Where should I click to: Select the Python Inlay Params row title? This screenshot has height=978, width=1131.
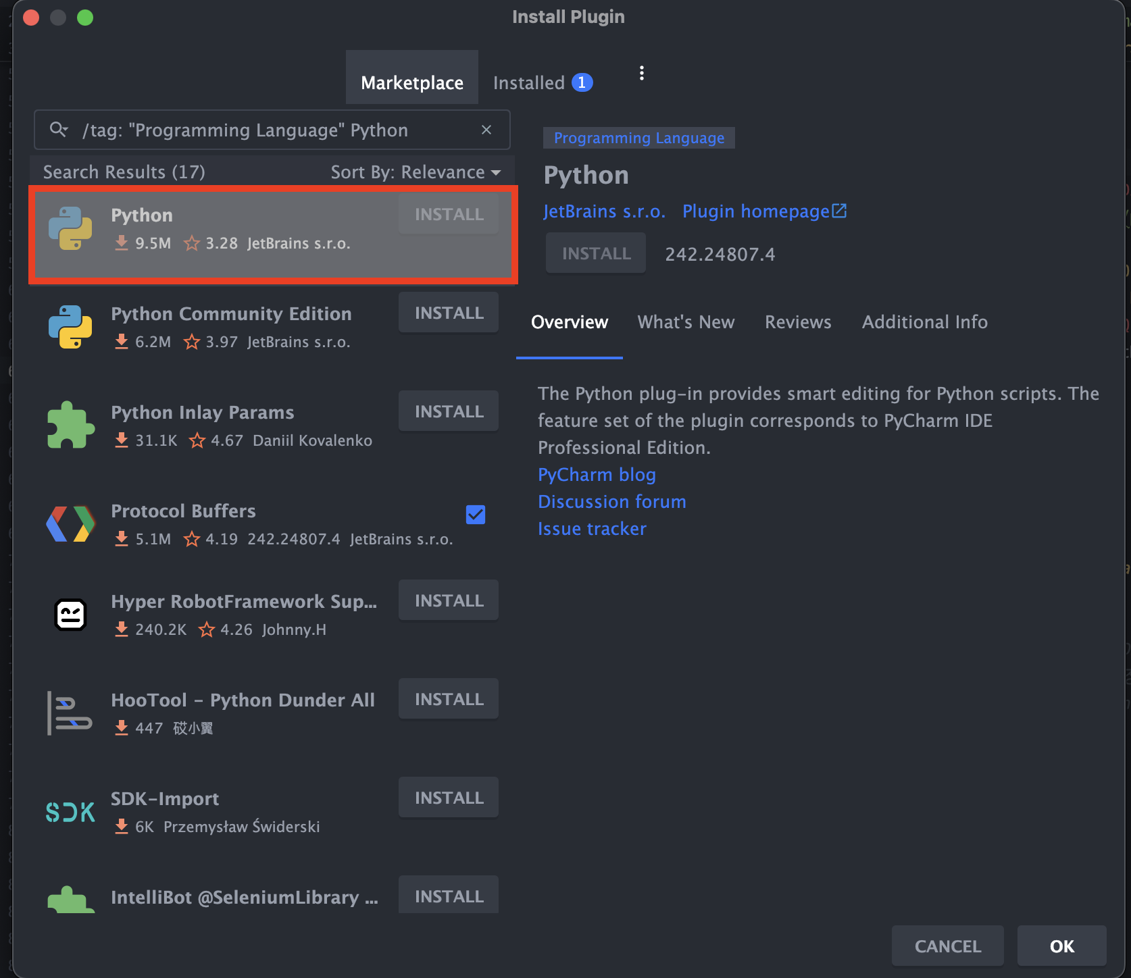tap(203, 413)
